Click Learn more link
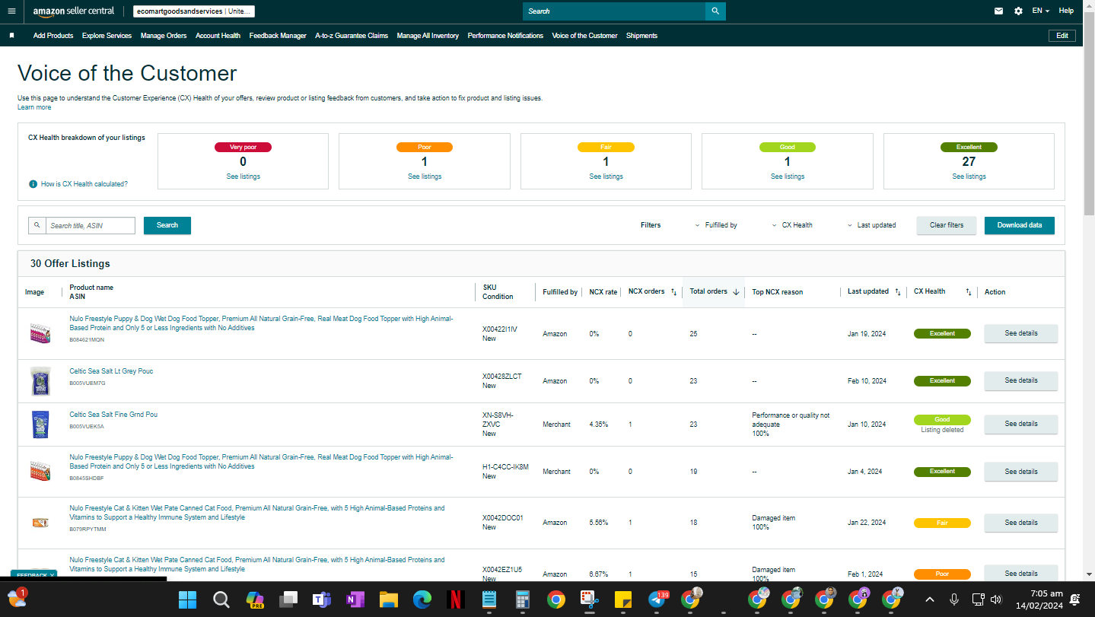 [34, 107]
